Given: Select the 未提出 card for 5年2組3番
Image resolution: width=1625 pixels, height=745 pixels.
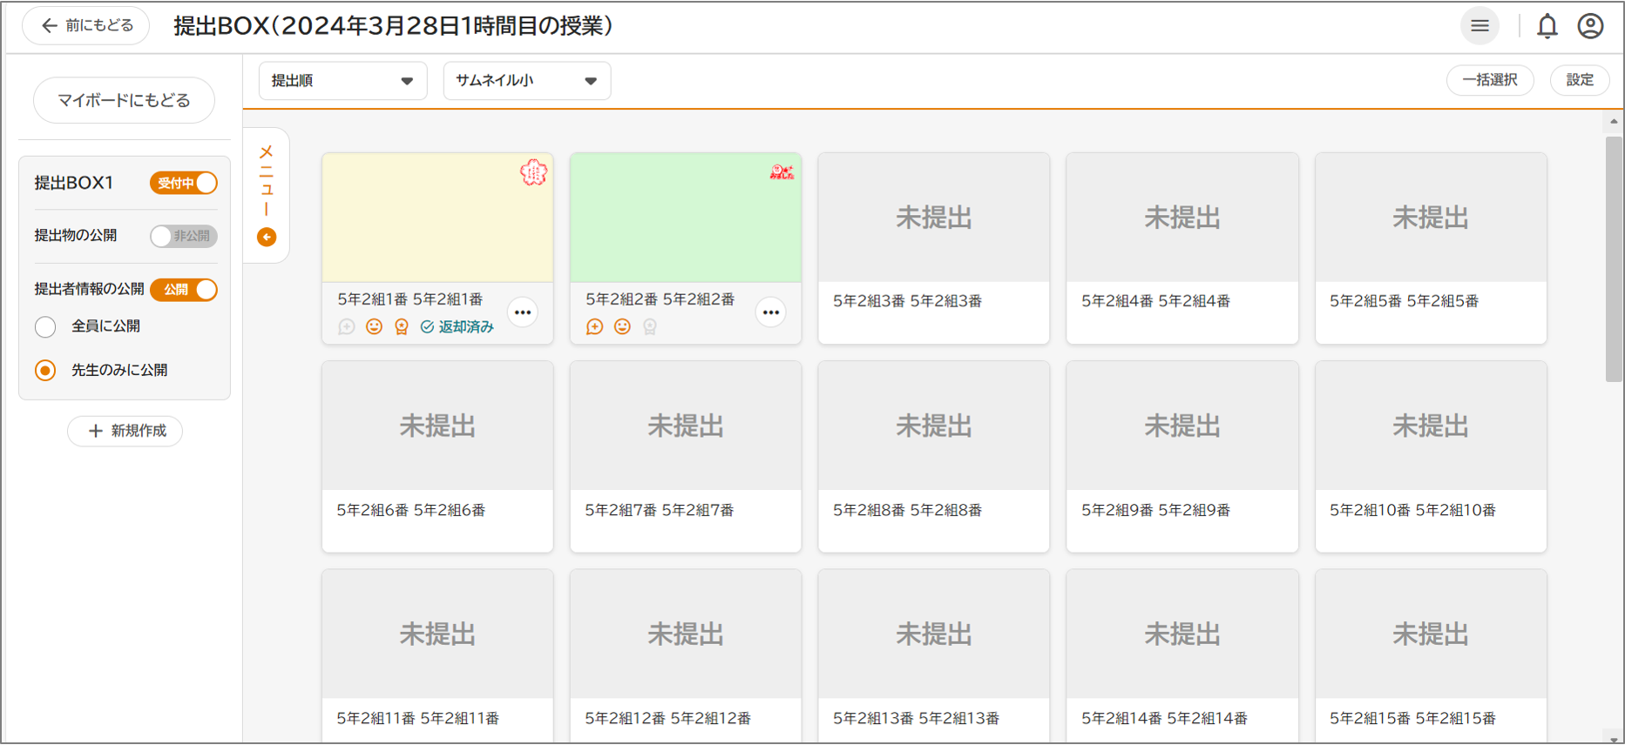Looking at the screenshot, I should coord(934,249).
